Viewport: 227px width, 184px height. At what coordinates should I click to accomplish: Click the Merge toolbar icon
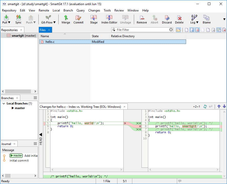pos(66,18)
